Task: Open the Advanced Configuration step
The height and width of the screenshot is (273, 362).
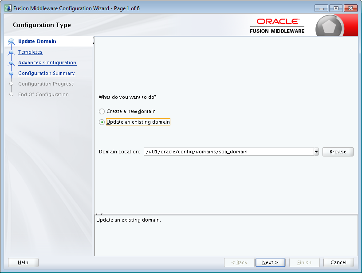Action: coord(47,62)
